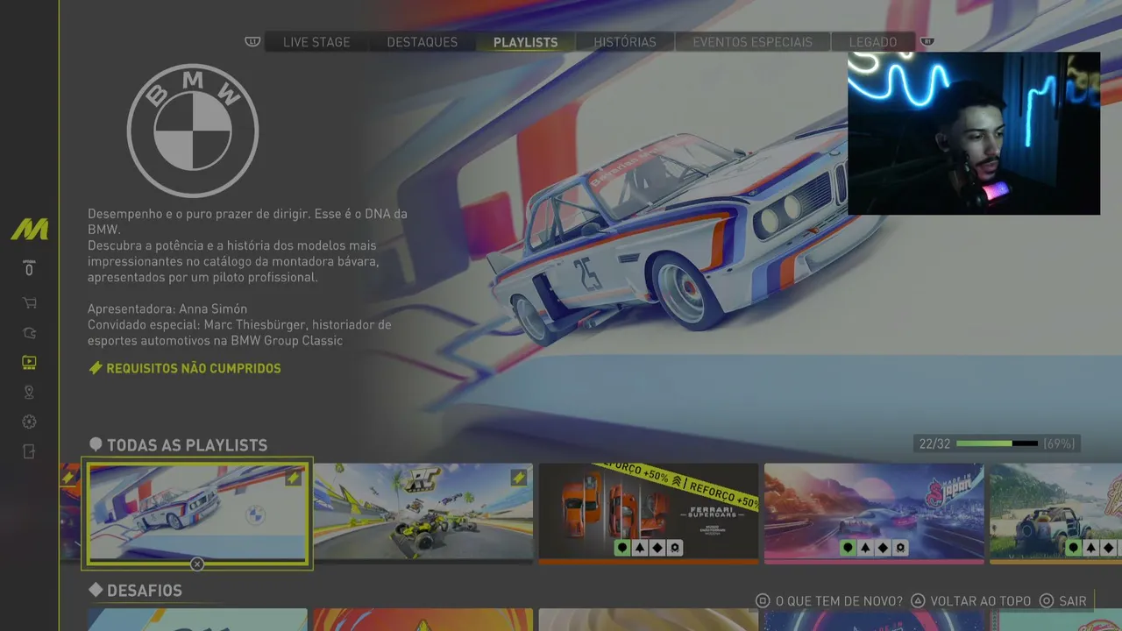
Task: Select the Playlists tab
Action: [526, 42]
